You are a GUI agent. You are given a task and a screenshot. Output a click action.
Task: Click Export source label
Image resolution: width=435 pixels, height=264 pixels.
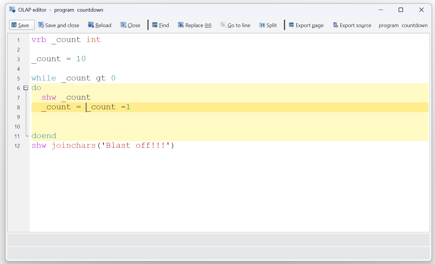pyautogui.click(x=355, y=25)
